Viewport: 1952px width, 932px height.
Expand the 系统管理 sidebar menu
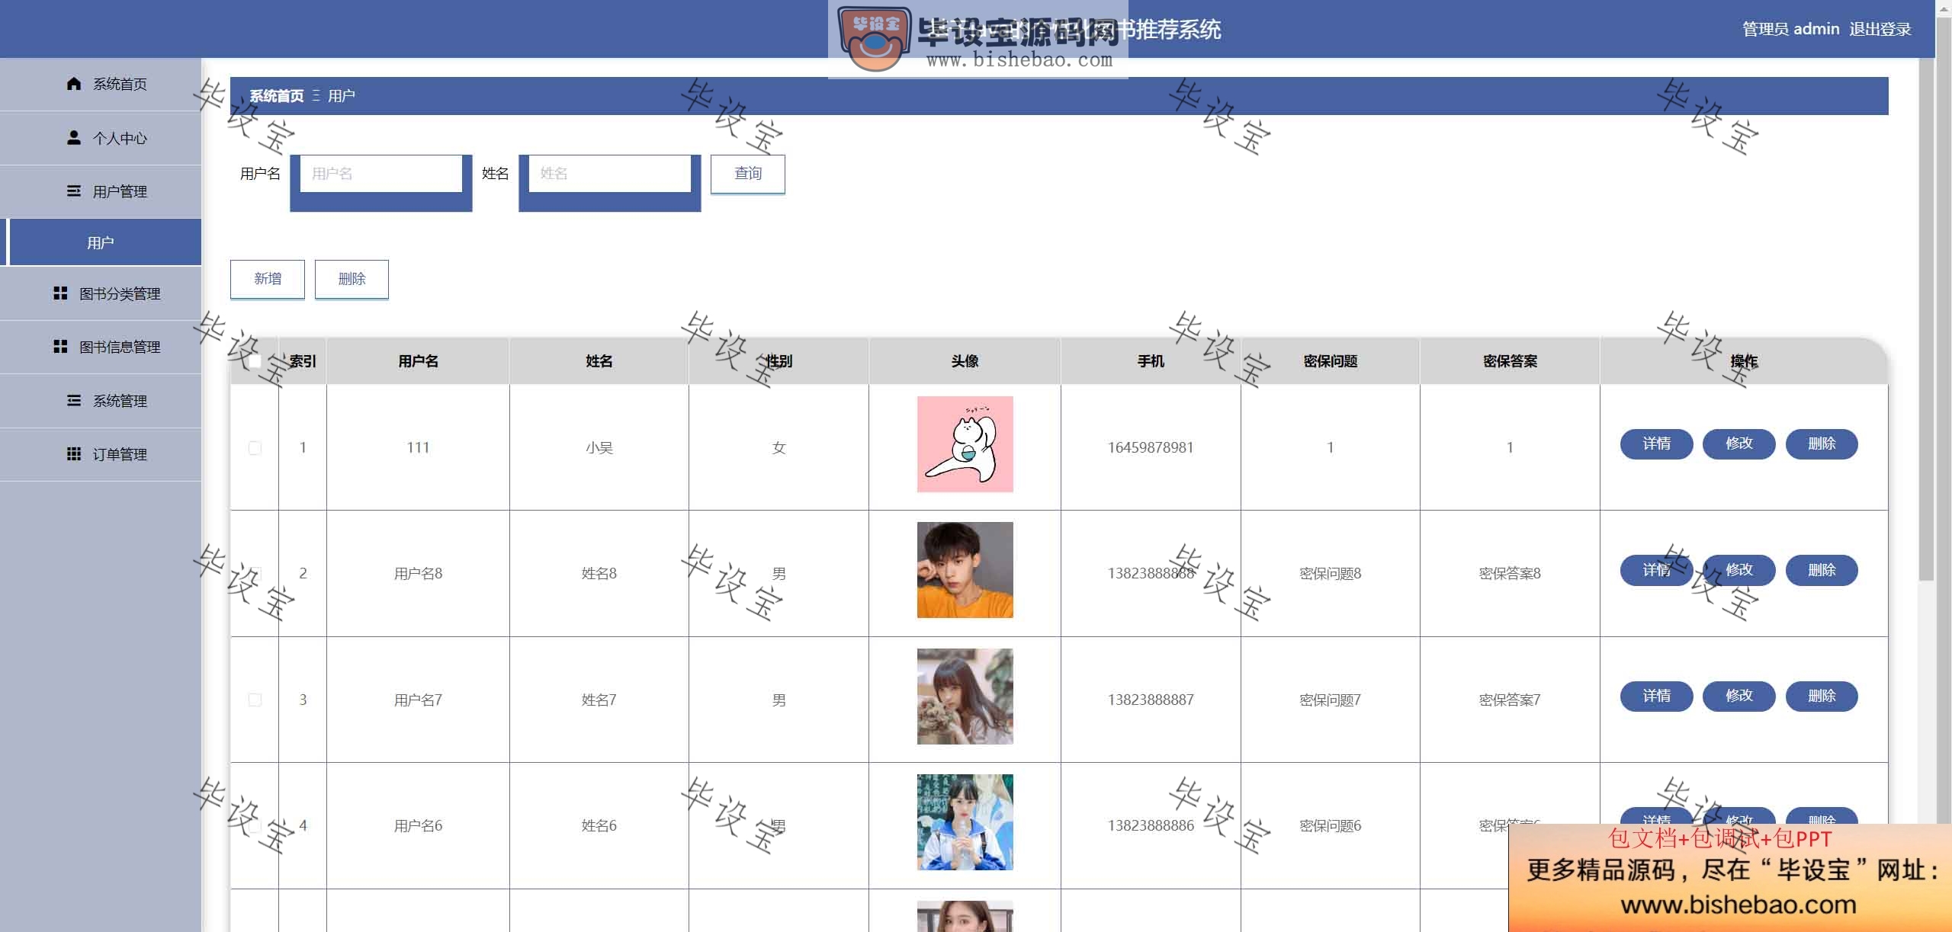coord(101,401)
